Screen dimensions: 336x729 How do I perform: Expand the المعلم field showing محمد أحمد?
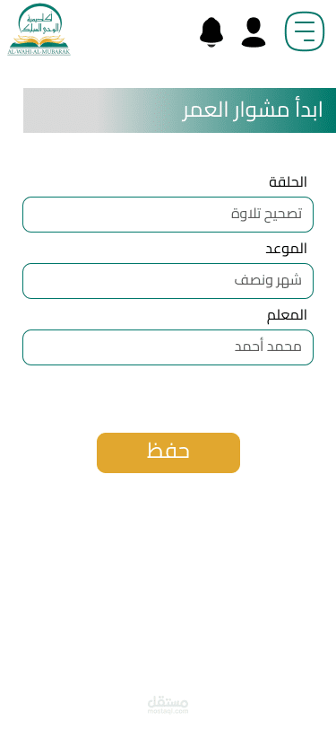pos(168,347)
